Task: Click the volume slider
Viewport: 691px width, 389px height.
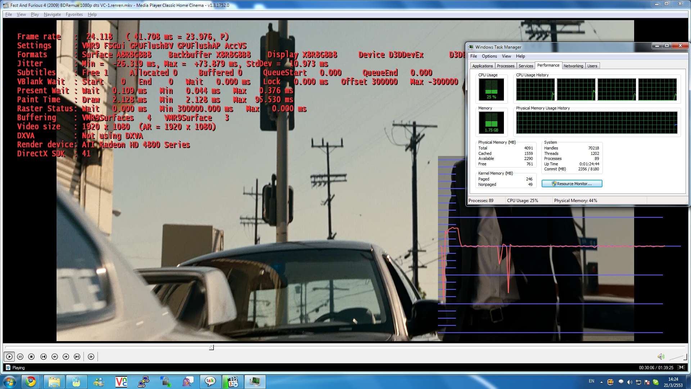Action: (x=677, y=357)
